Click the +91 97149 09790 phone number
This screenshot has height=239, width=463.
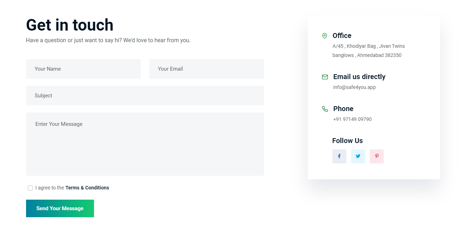point(352,119)
